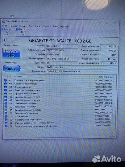Click the power-on count 1017 раз

click(x=109, y=59)
